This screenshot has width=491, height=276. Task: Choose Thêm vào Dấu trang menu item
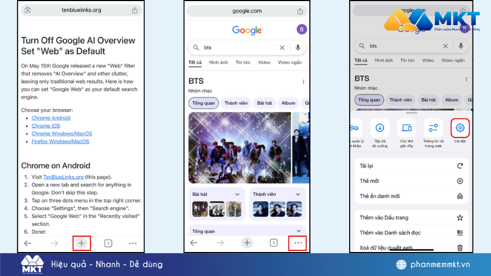411,218
